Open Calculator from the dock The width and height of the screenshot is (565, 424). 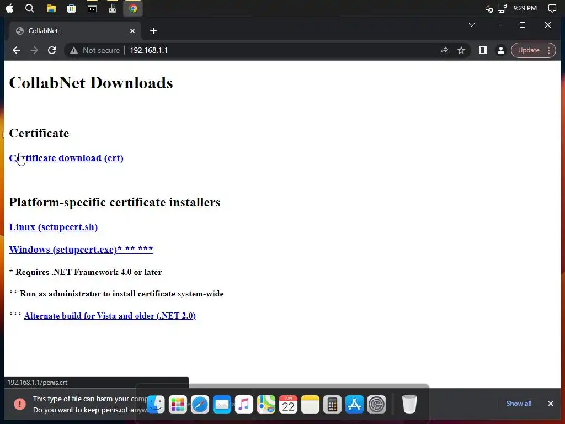pos(332,404)
